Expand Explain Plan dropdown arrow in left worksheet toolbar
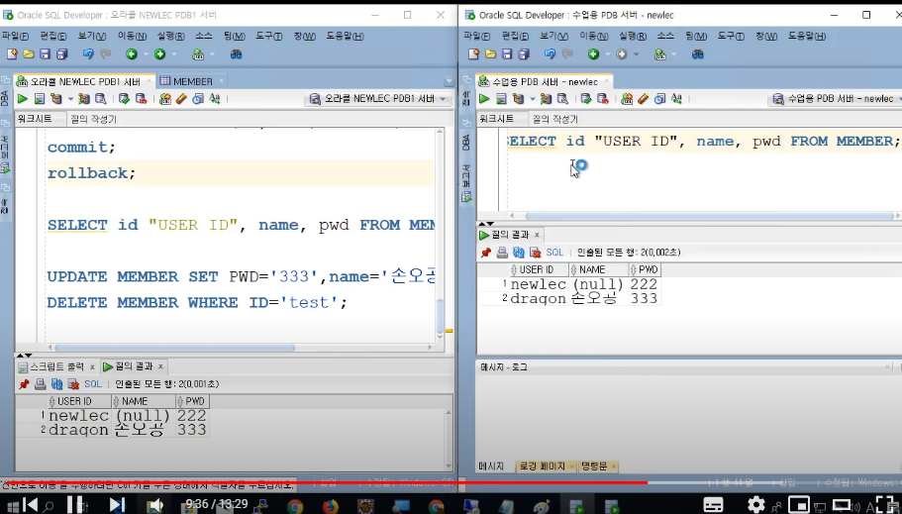 coord(70,99)
